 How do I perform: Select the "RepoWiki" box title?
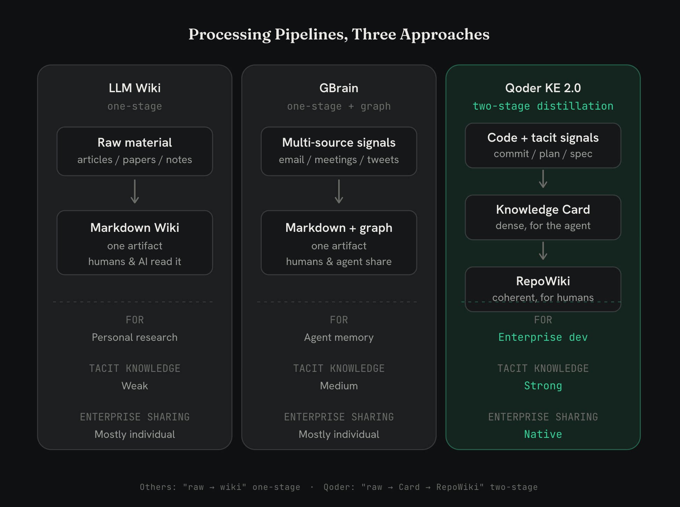(x=543, y=281)
